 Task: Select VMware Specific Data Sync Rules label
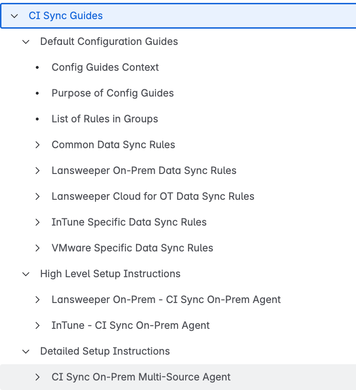click(132, 248)
